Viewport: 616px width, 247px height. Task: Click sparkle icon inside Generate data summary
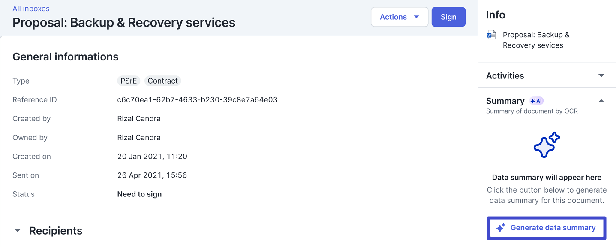click(500, 228)
